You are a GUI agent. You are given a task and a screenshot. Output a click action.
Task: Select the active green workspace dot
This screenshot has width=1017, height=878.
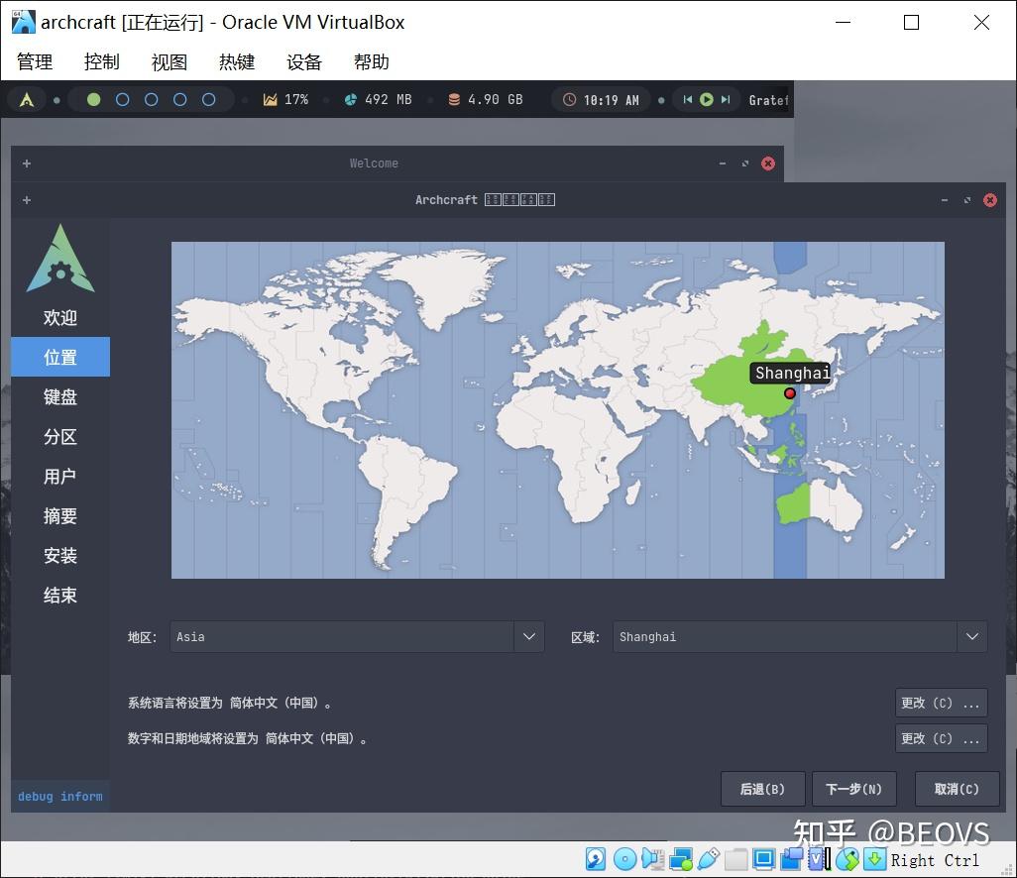click(94, 99)
